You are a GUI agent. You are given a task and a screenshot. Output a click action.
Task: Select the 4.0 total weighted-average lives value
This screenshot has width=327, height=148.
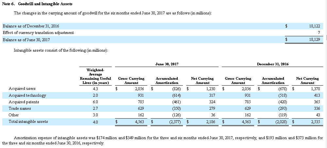pyautogui.click(x=95, y=122)
